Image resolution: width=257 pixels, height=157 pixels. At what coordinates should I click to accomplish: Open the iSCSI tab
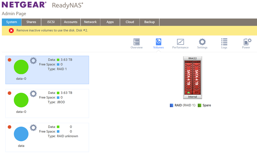51,22
